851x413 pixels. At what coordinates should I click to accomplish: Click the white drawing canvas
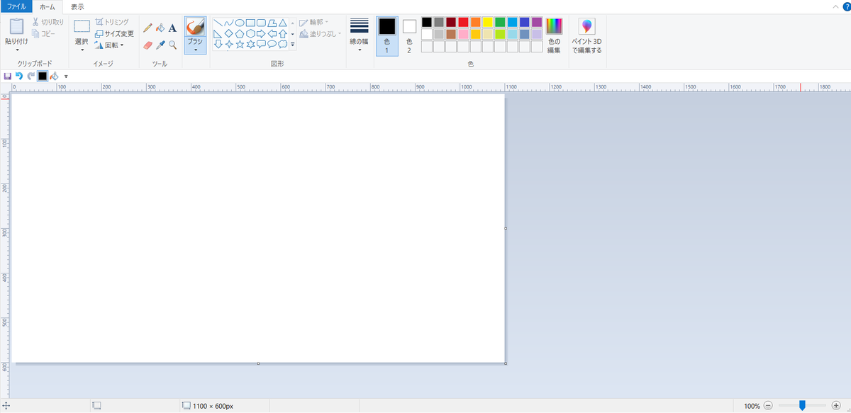coord(258,228)
